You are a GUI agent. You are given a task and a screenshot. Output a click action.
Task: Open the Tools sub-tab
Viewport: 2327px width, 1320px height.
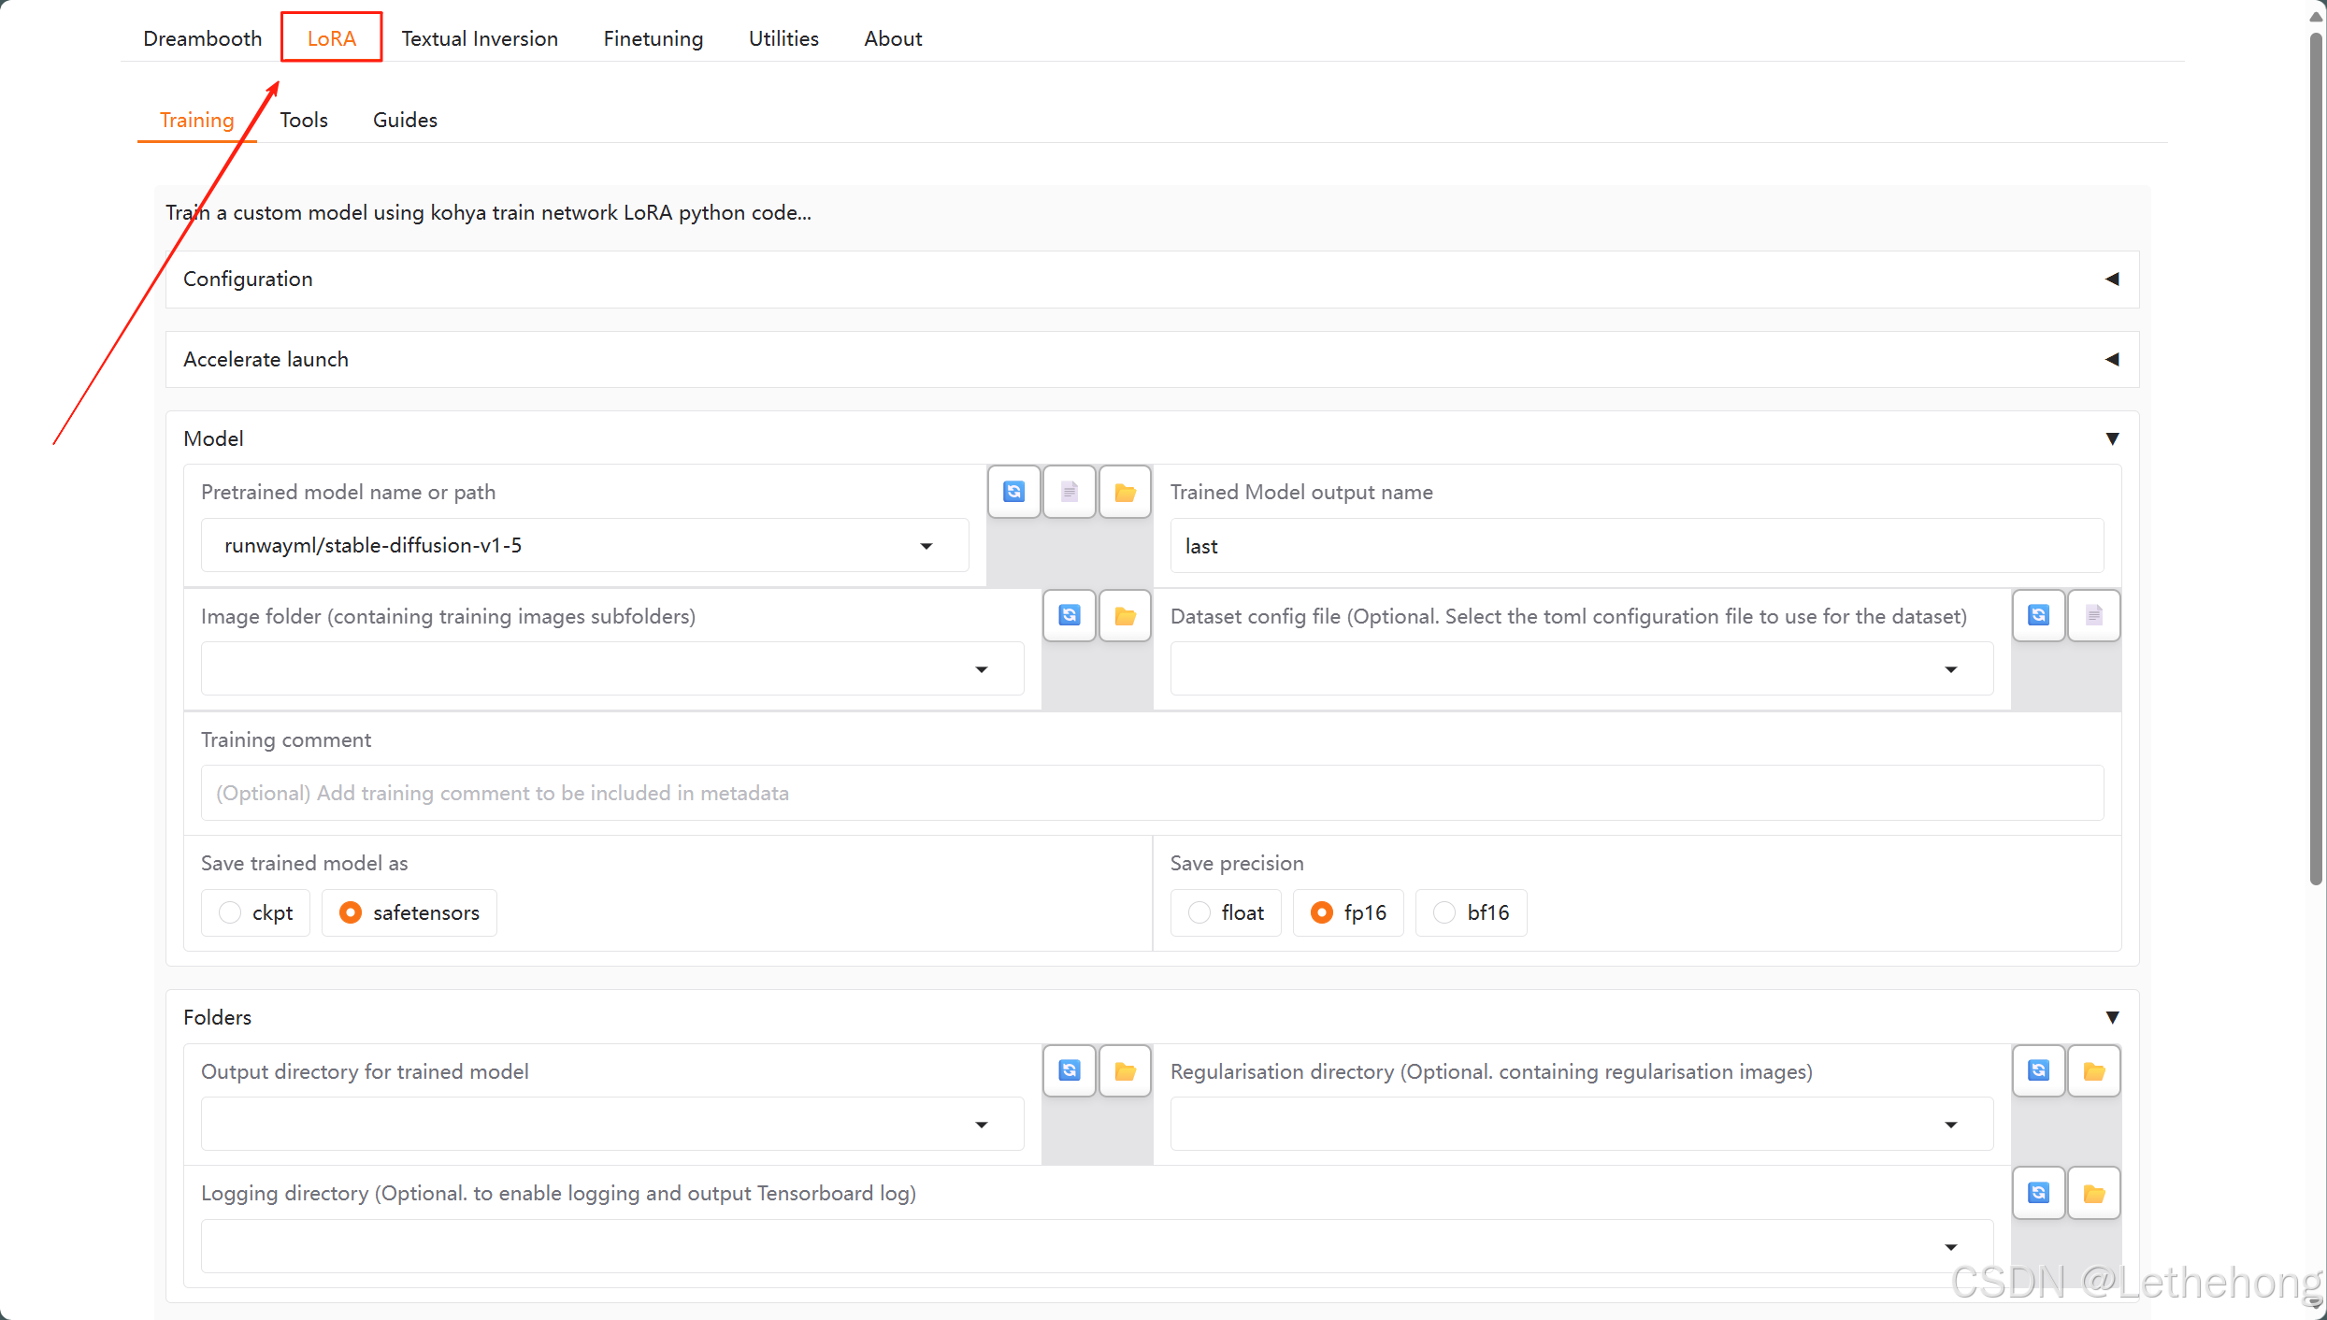click(x=304, y=120)
